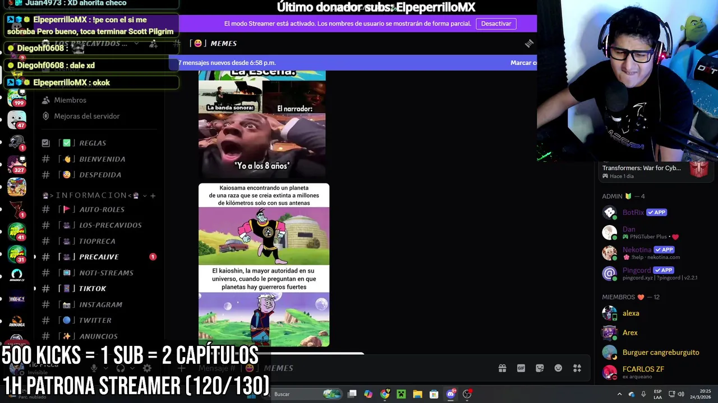Open the 'Yo a los 8 años' meme image
The image size is (718, 403).
(262, 124)
